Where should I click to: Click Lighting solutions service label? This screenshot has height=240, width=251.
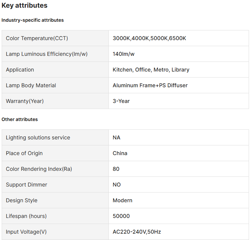(38, 138)
